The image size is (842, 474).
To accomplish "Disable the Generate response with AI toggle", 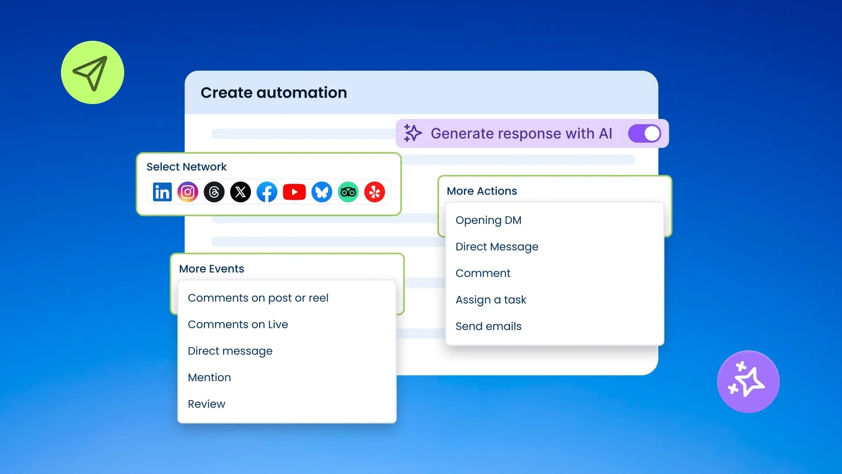I will pos(644,133).
